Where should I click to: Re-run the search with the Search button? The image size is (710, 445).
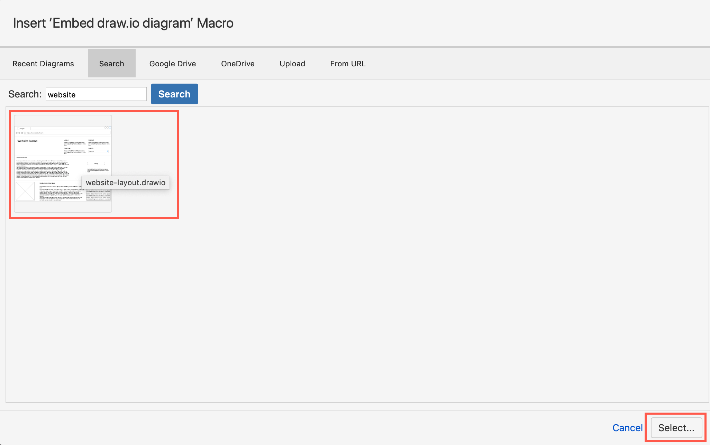coord(174,94)
